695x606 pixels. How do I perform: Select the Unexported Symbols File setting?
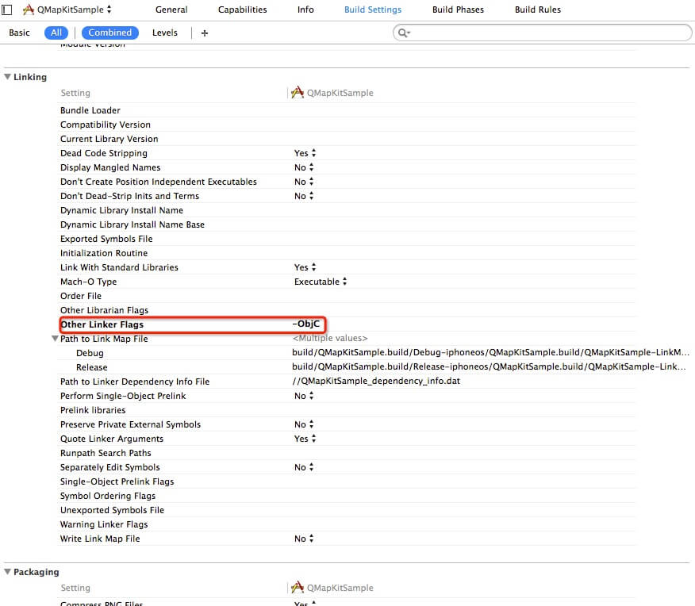112,510
